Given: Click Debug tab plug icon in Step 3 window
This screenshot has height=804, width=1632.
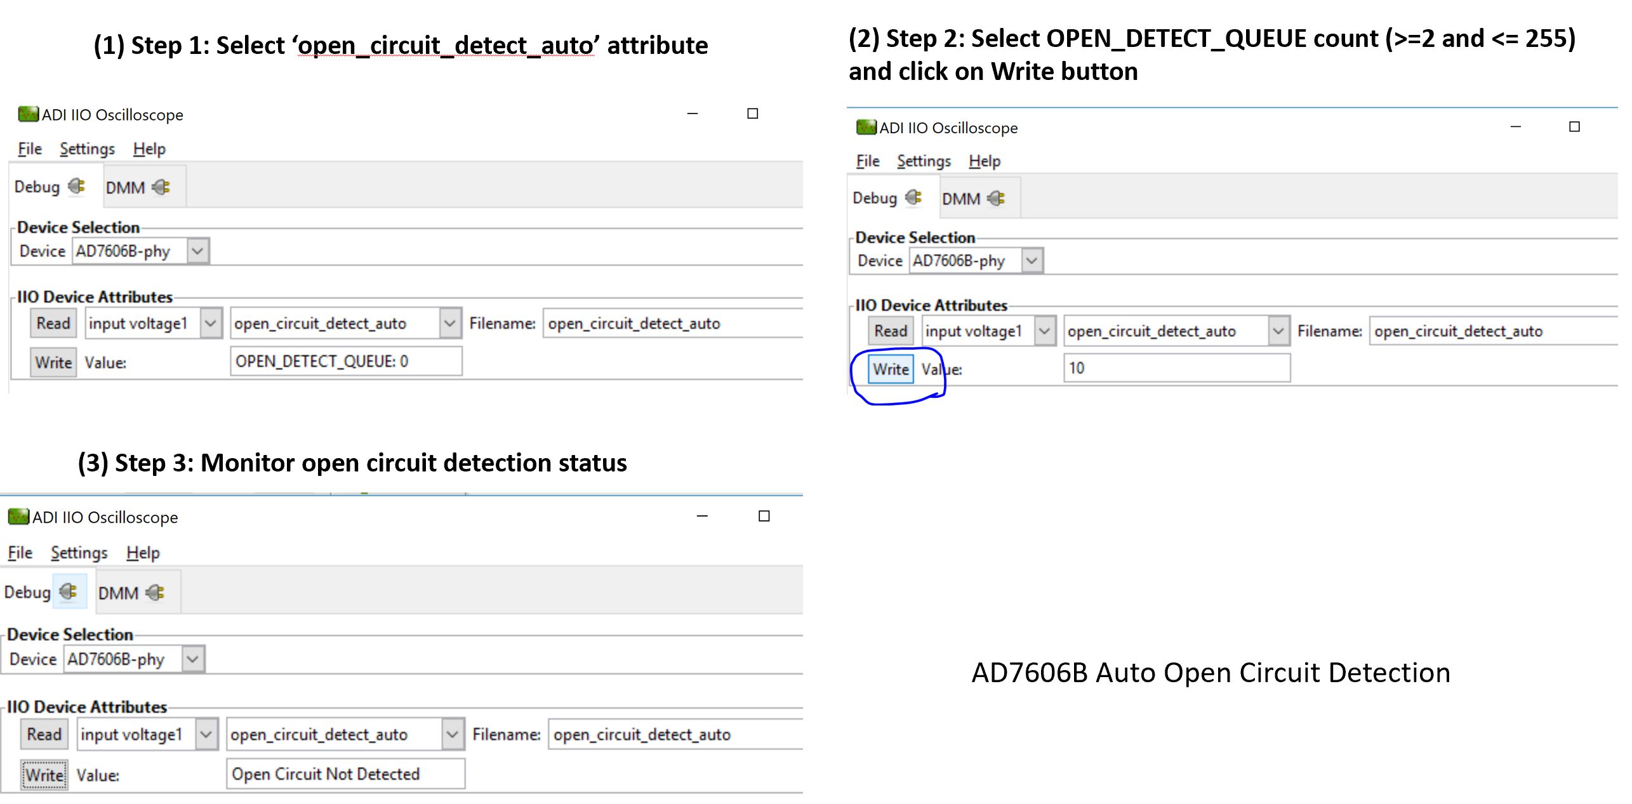Looking at the screenshot, I should (x=68, y=591).
